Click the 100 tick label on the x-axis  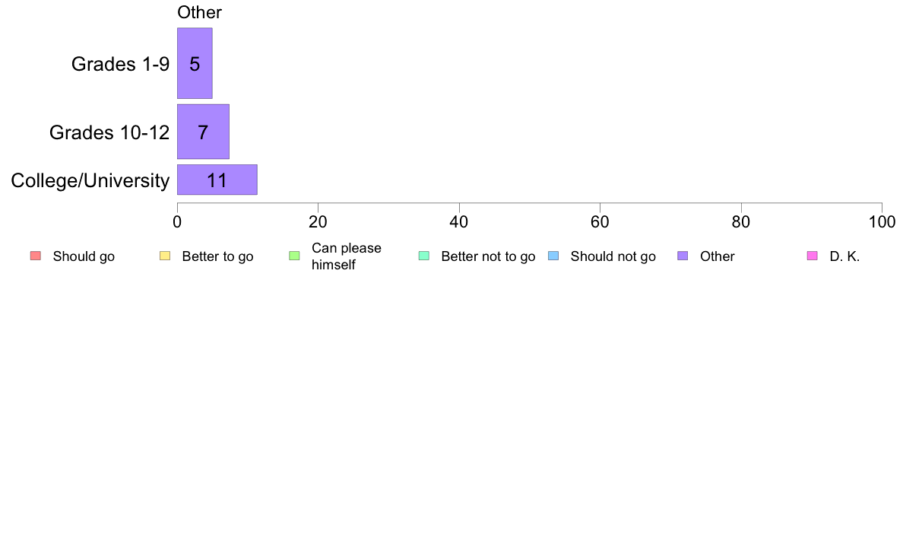tap(882, 222)
